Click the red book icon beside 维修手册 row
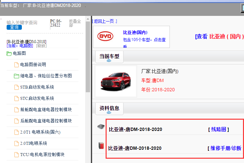 101,145
